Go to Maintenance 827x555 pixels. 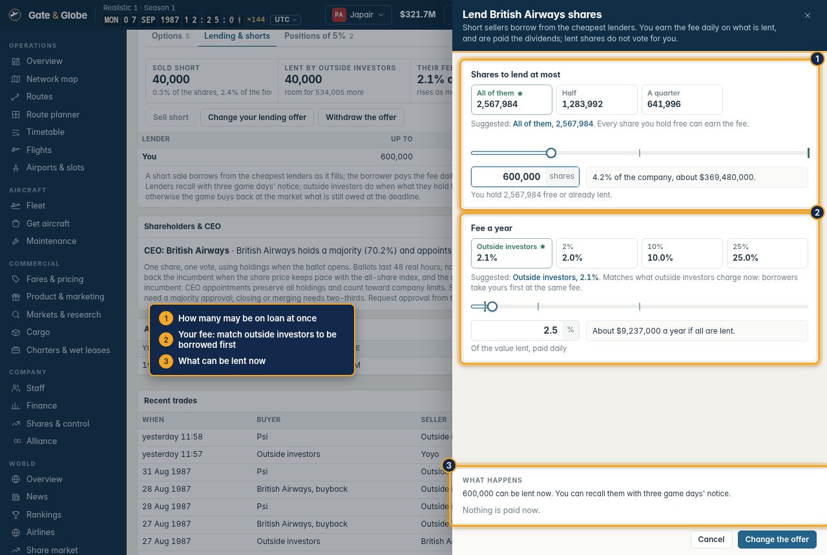pos(51,241)
